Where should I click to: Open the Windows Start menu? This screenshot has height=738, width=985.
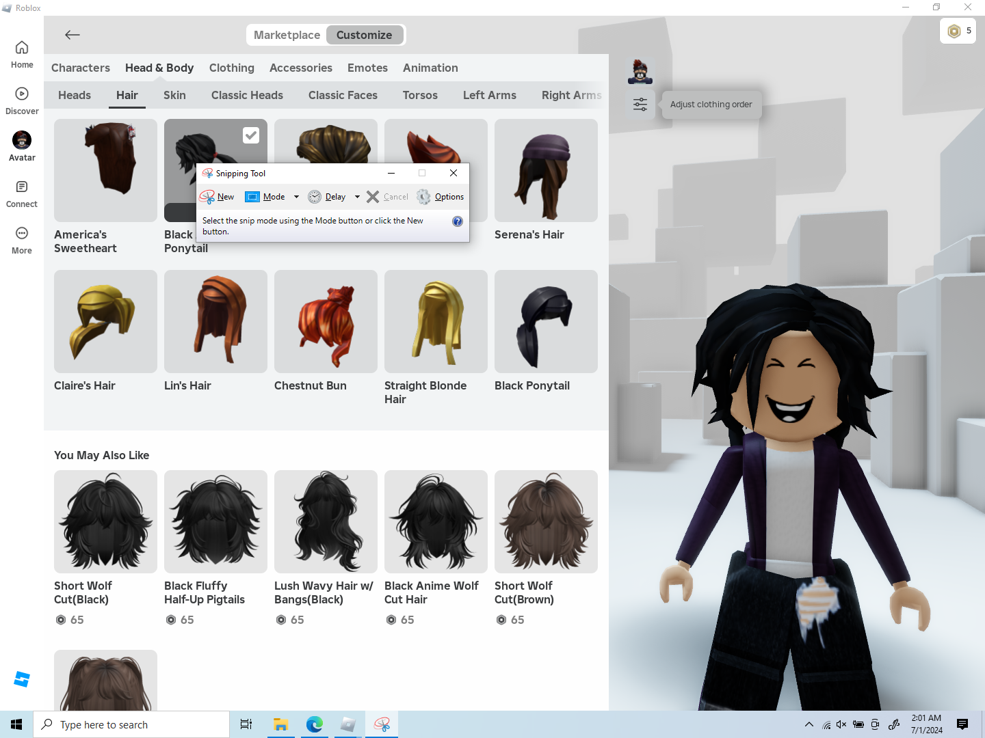click(x=16, y=724)
